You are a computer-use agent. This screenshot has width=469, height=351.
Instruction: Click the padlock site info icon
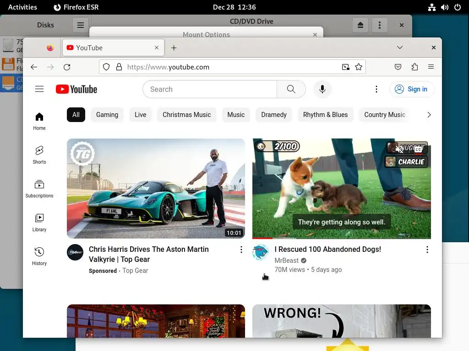[119, 67]
